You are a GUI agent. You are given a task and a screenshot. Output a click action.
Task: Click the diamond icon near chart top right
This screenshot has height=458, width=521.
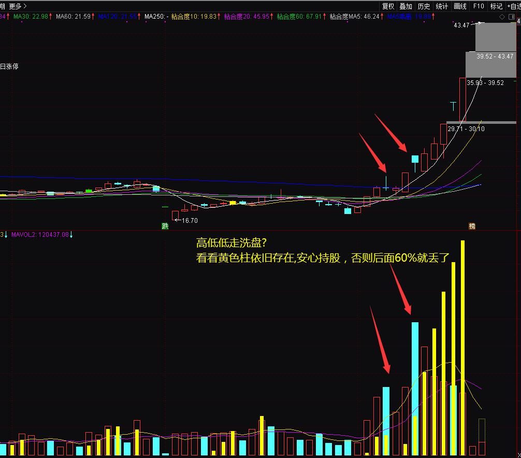502,17
